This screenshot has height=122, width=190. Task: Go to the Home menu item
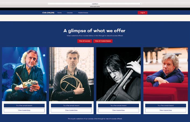click(x=59, y=13)
